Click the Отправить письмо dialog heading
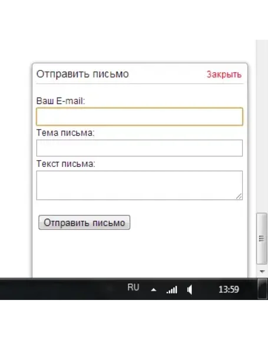The width and height of the screenshot is (268, 340). point(82,74)
